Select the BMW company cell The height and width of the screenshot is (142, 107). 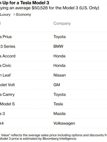[58, 46]
